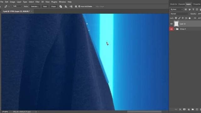201x113 pixels.
Task: Select the 1.psd document tab
Action: tap(16, 11)
